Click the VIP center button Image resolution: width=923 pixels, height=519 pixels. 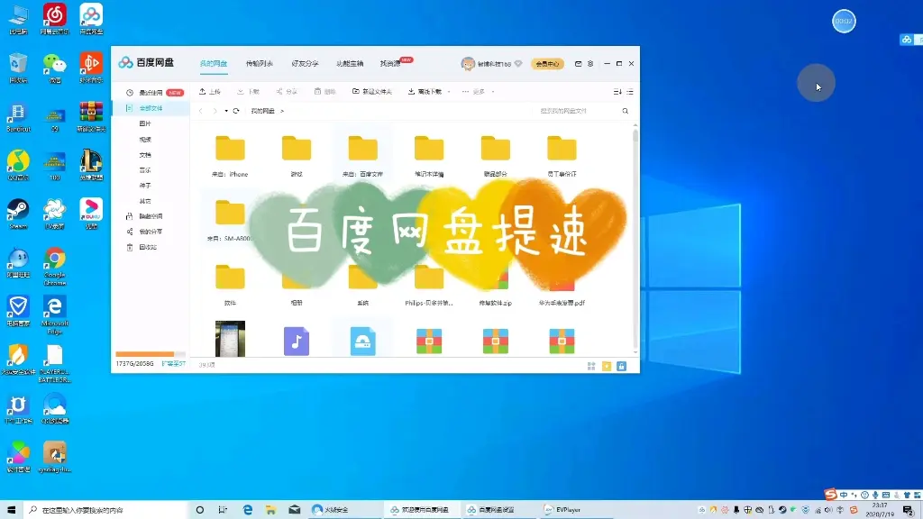click(x=547, y=64)
